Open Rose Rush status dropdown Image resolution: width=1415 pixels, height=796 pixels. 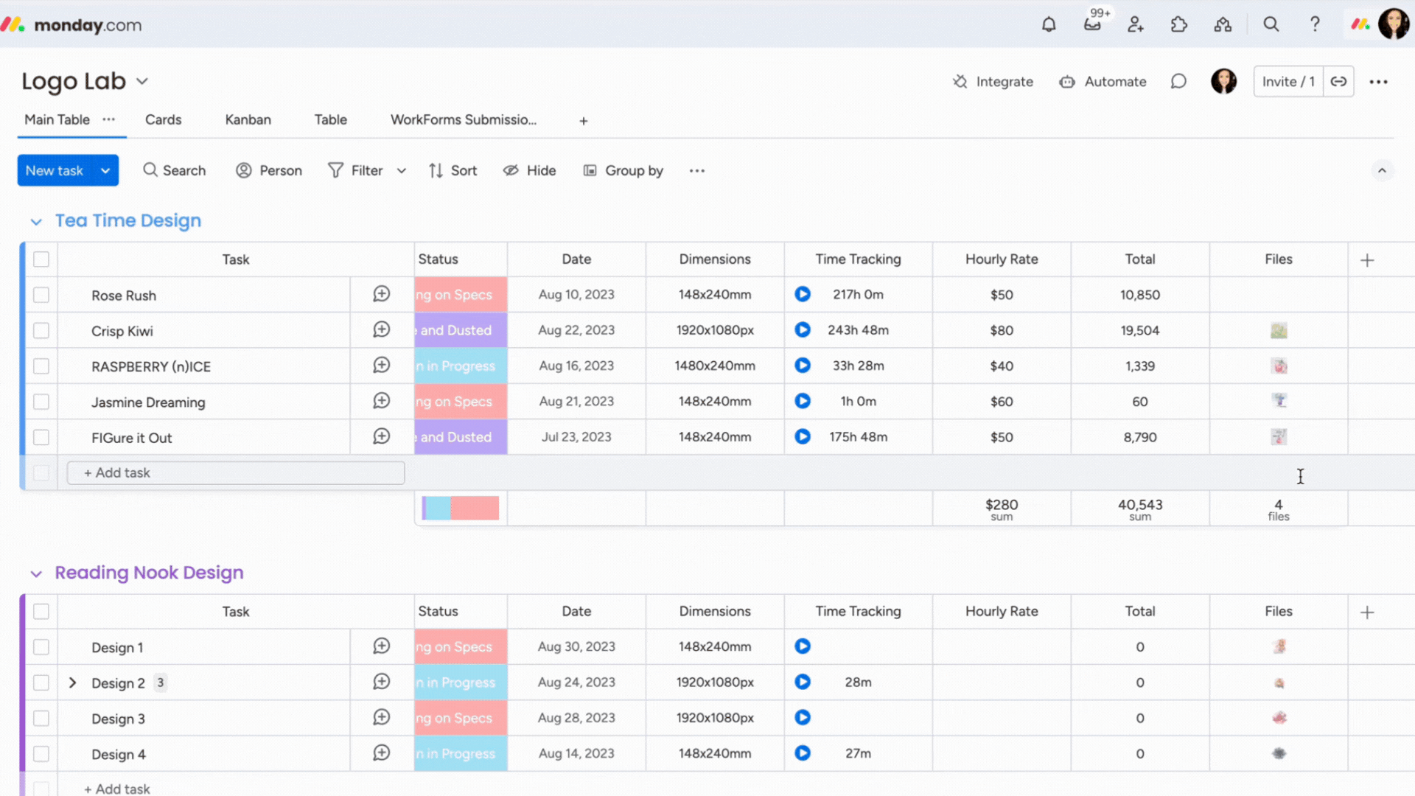[461, 295]
